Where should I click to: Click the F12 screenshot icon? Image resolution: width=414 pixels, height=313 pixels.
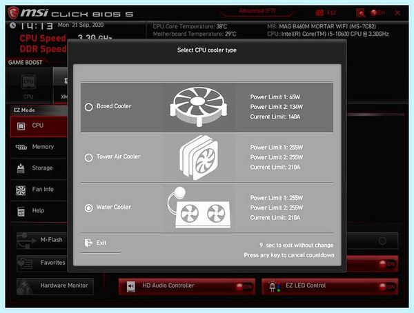click(319, 12)
